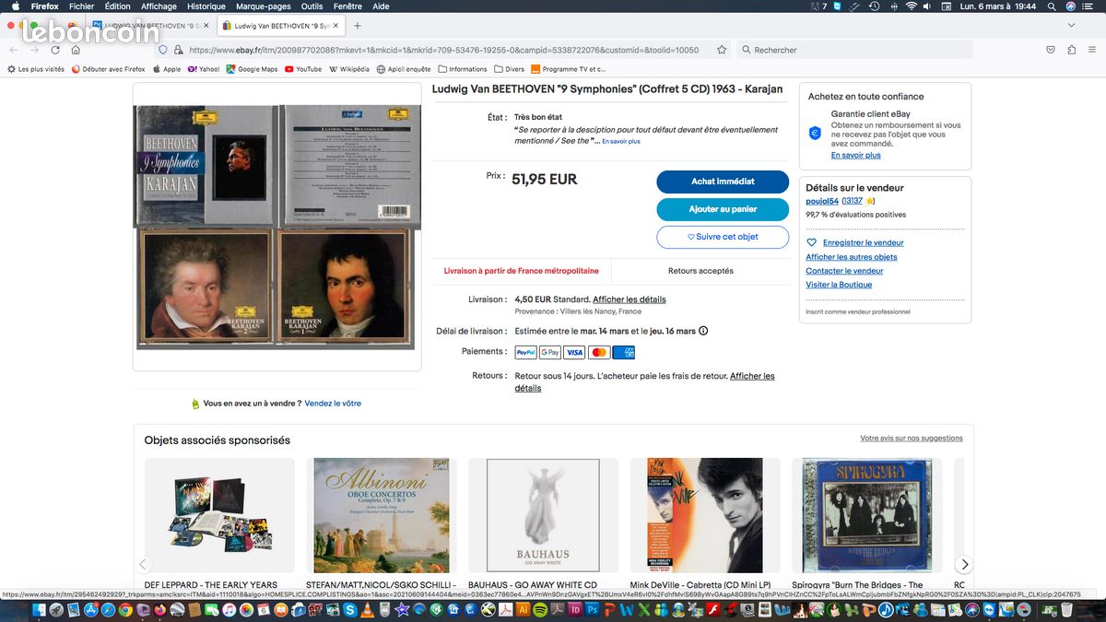Open the Pocket save icon in toolbar
This screenshot has height=622, width=1106.
pos(1051,50)
